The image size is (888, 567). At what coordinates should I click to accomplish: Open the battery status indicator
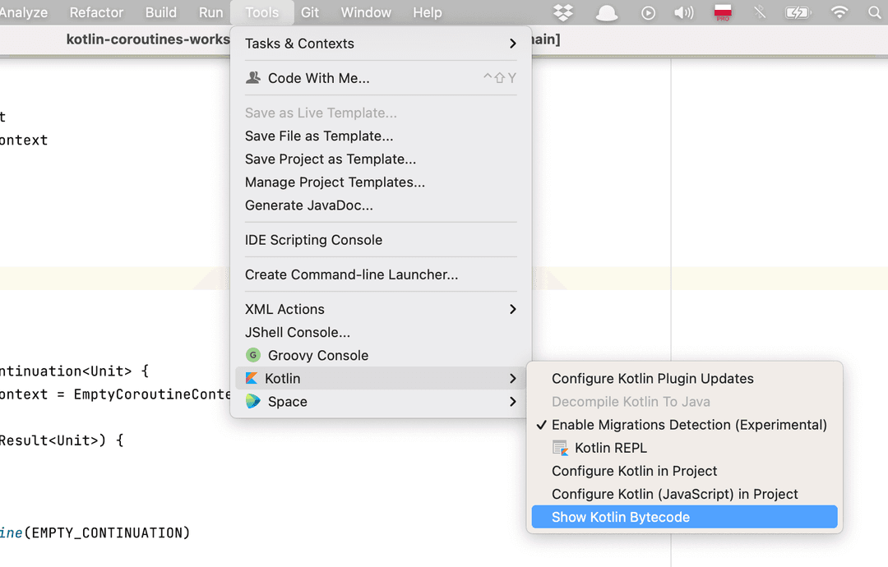click(x=798, y=12)
